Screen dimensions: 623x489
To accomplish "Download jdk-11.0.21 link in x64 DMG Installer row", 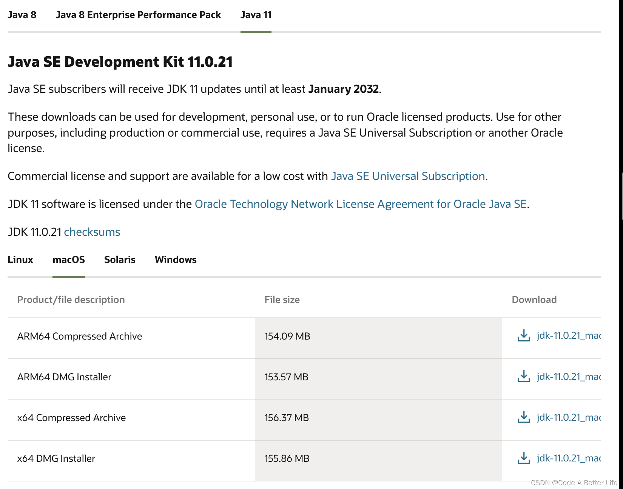I will coord(569,458).
